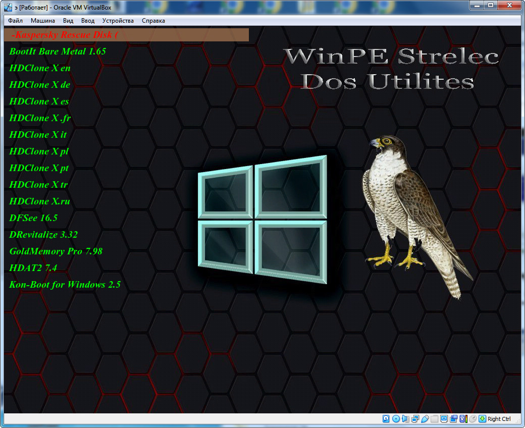Click the audio status icon
Viewport: 525px width, 428px height.
(405, 418)
